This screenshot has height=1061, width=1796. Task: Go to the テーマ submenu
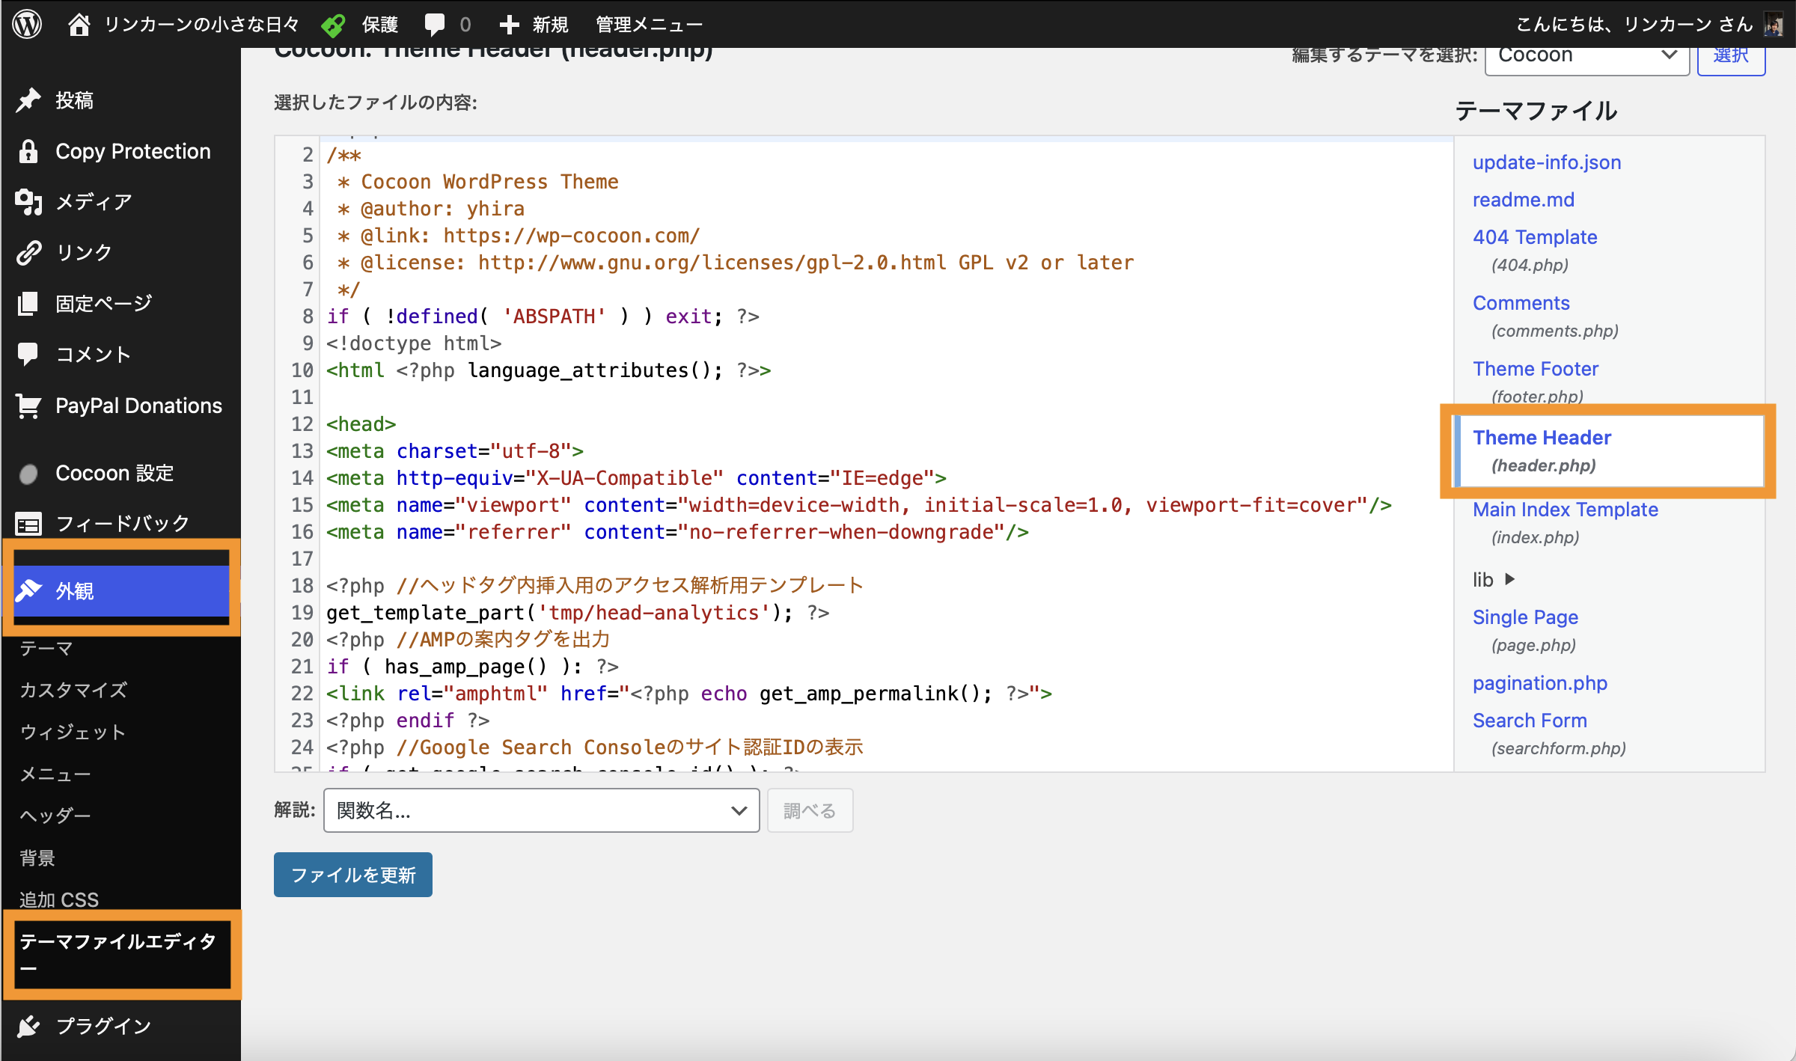click(46, 648)
